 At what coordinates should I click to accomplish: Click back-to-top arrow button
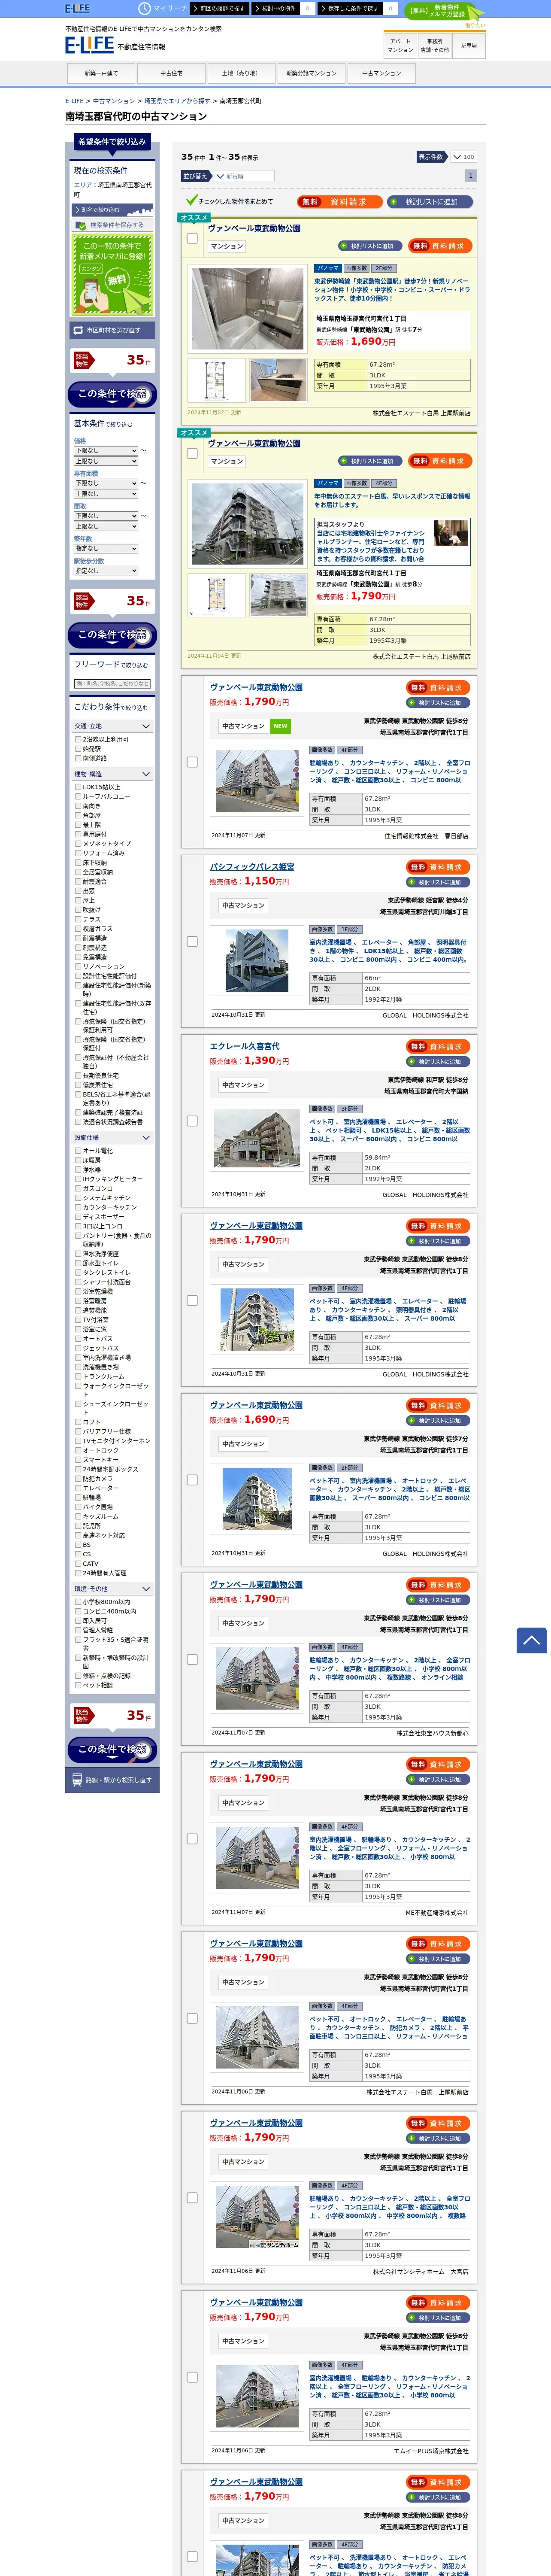pyautogui.click(x=531, y=1640)
